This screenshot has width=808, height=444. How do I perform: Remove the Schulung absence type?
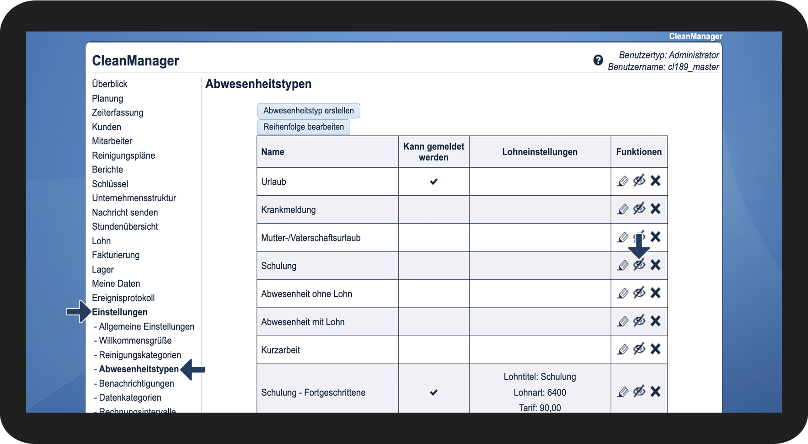(x=656, y=265)
